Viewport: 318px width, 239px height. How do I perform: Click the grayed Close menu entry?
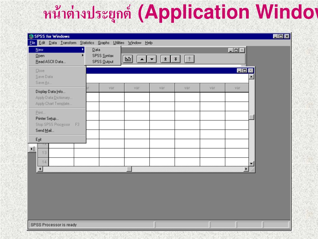[x=57, y=71]
